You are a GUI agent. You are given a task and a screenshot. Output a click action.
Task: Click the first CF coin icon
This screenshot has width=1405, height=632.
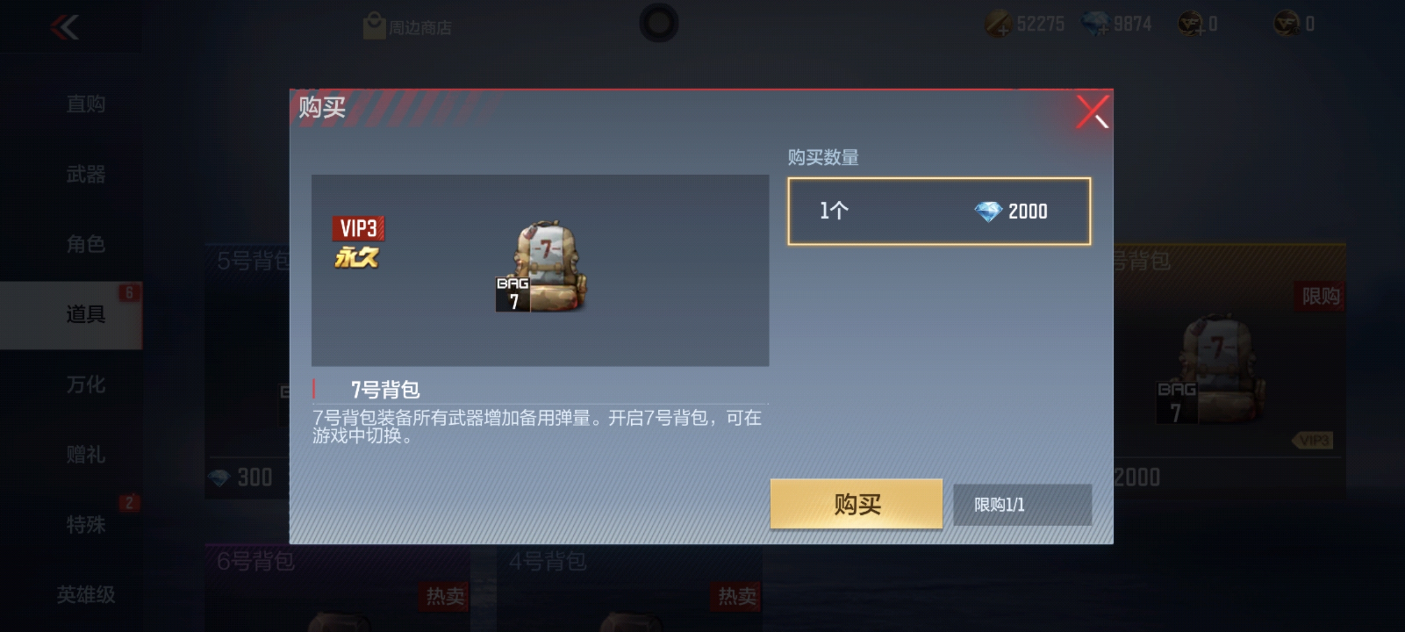1190,24
